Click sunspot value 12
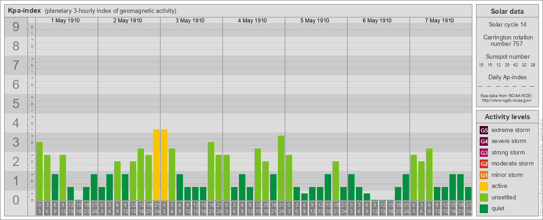 [499, 65]
